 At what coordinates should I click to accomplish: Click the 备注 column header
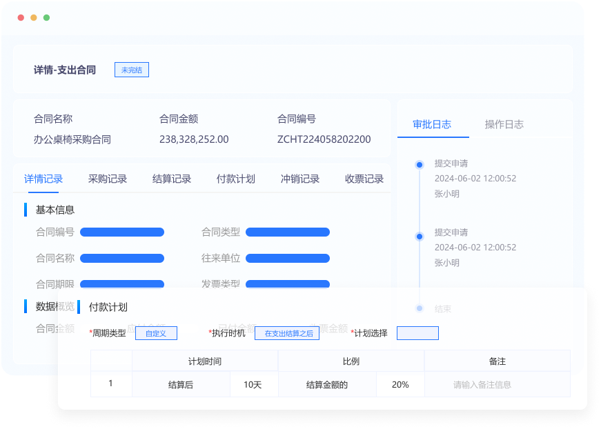pyautogui.click(x=497, y=361)
